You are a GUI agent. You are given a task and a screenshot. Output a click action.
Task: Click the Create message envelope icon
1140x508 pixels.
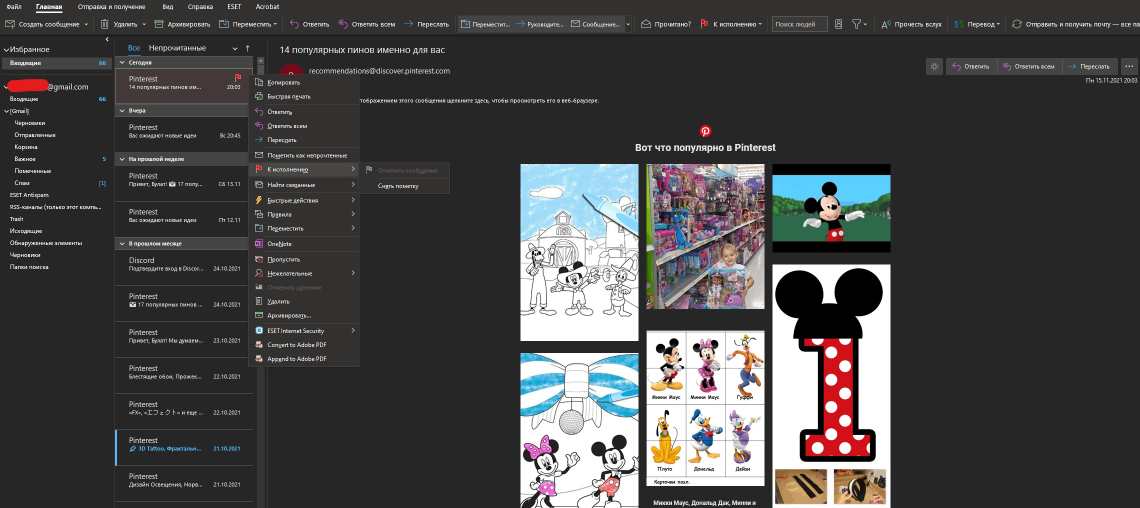click(x=10, y=24)
